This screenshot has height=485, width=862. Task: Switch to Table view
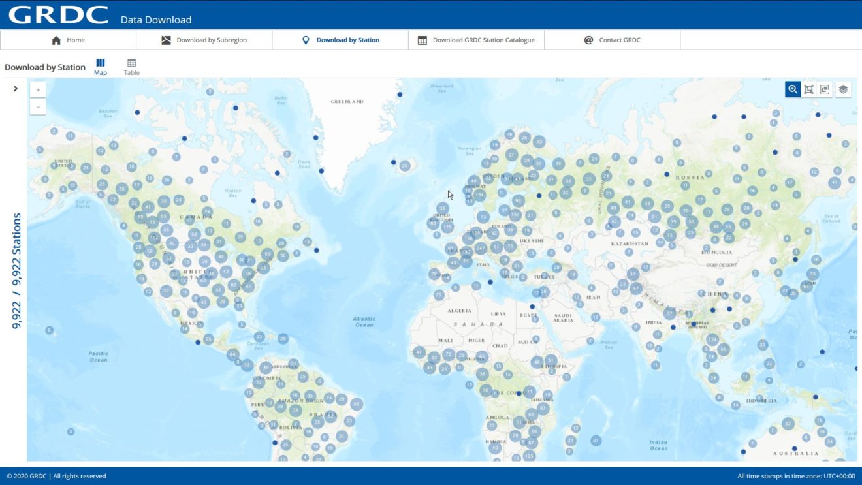pos(132,67)
